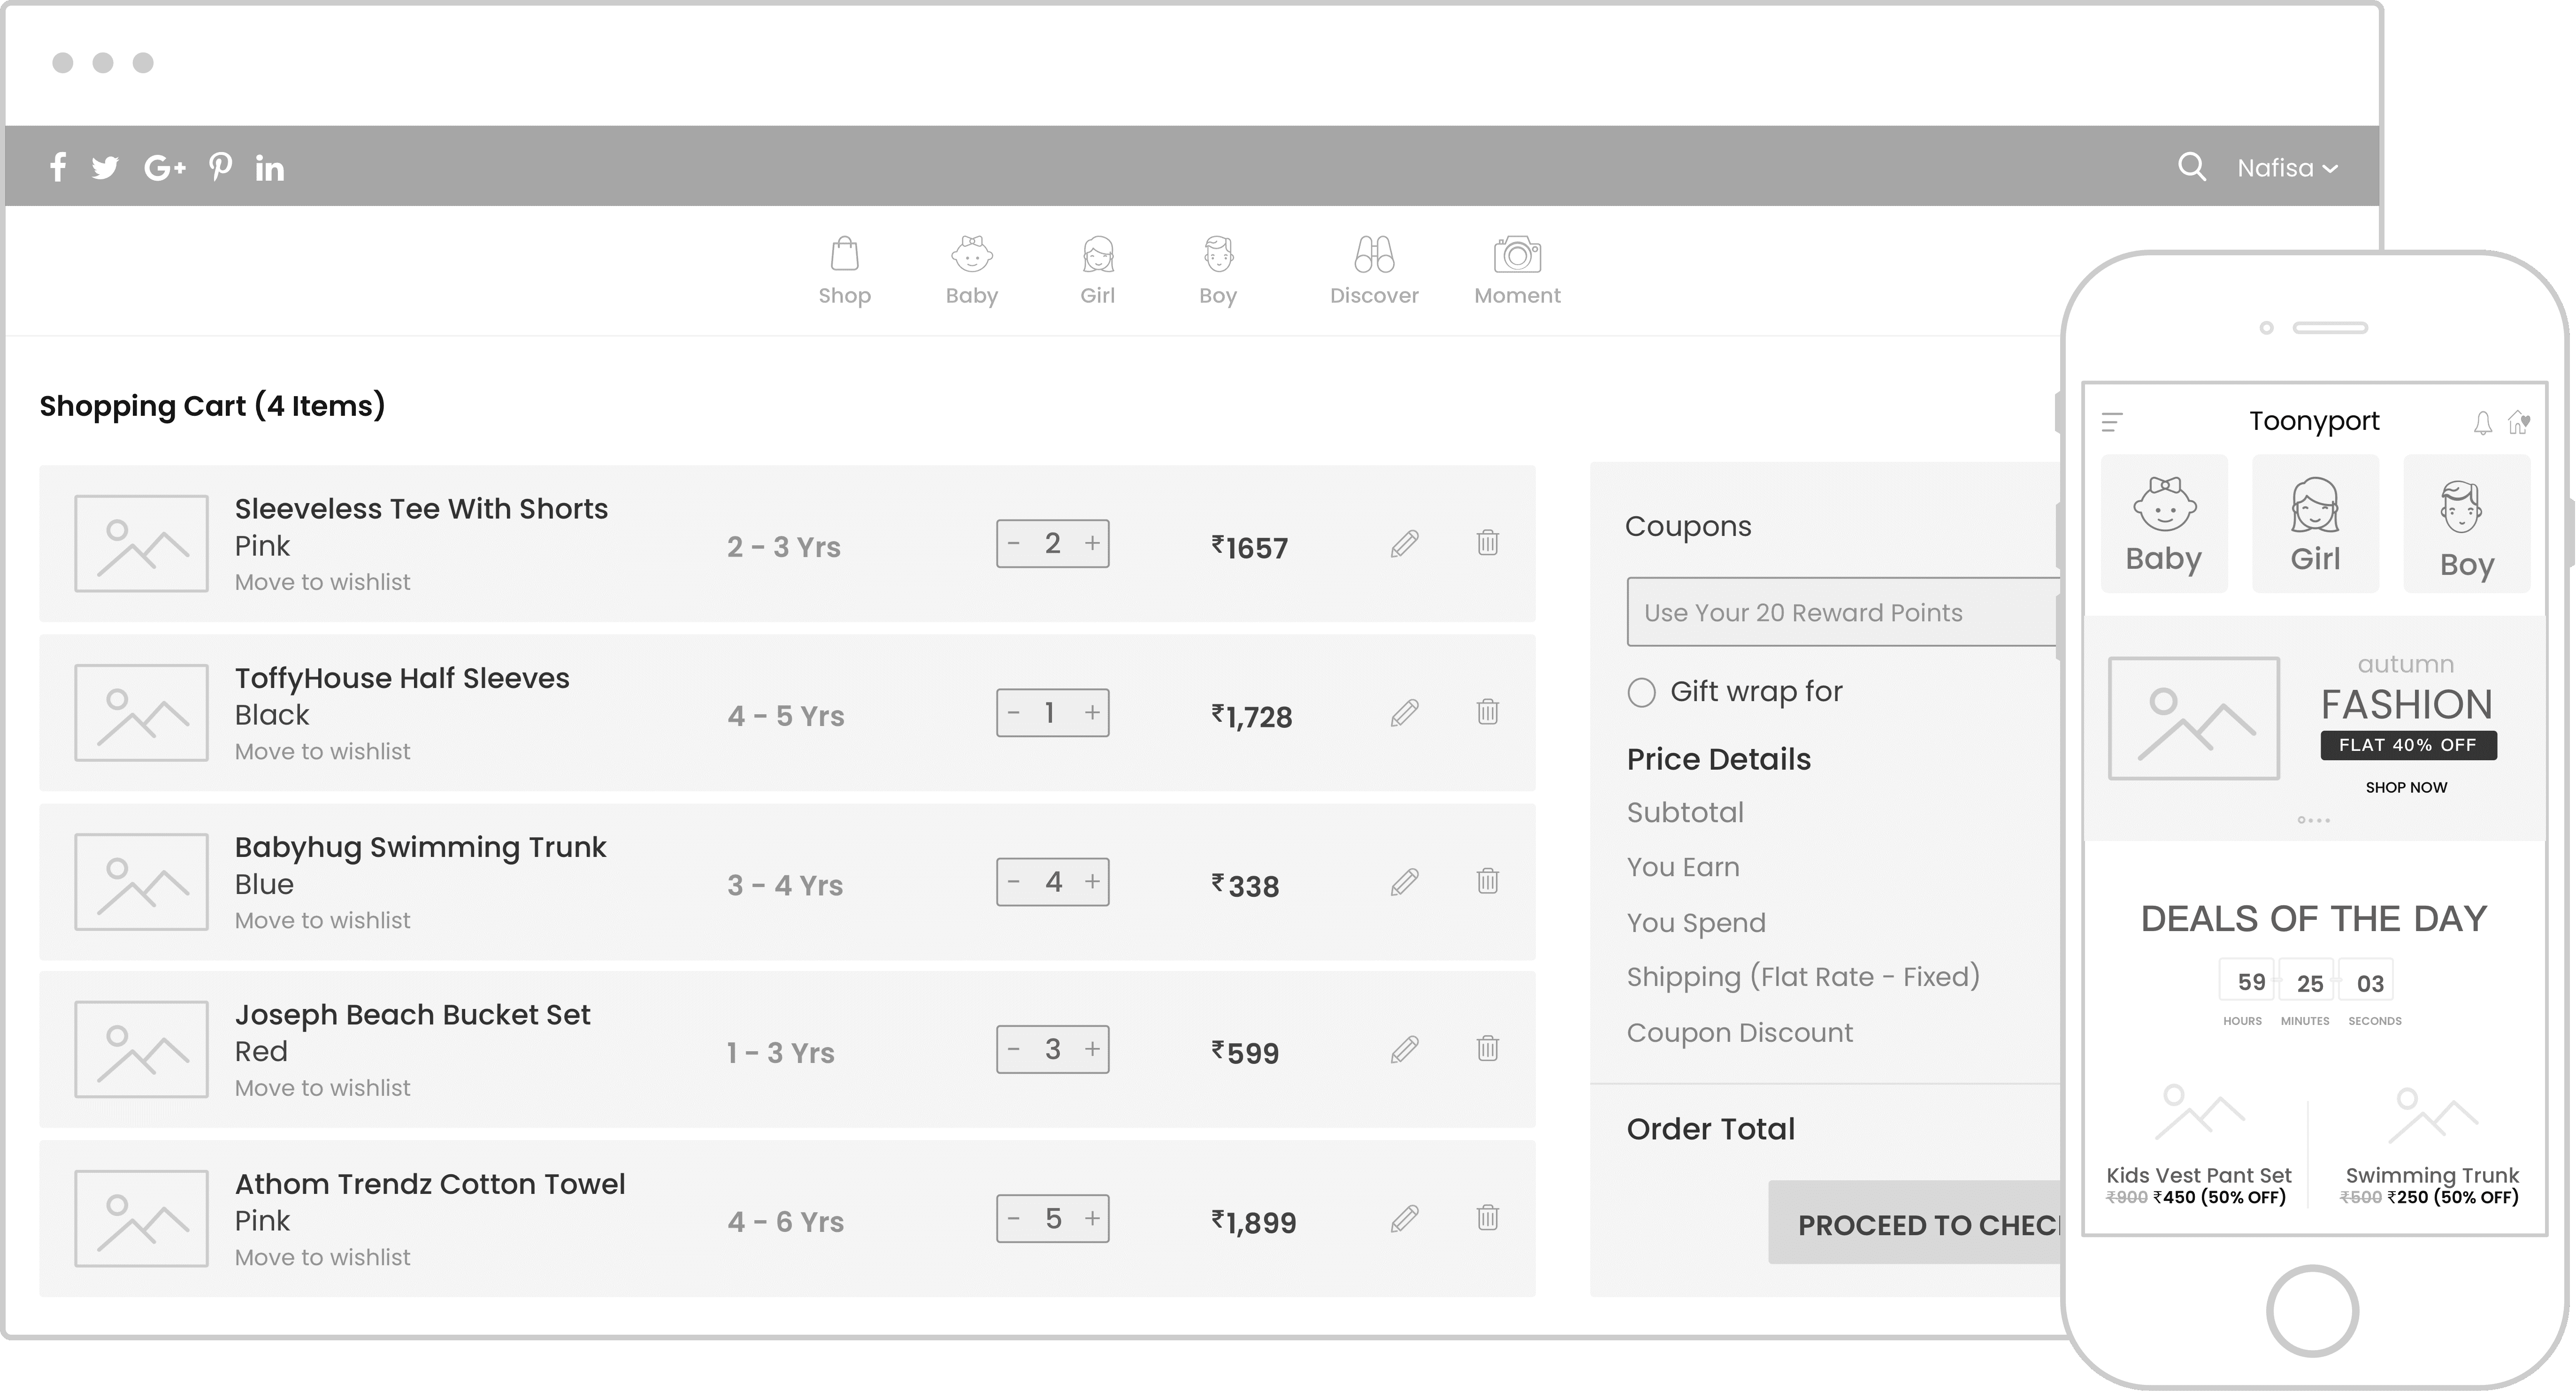Tap SHOP NOW on autumn fashion banner

(2405, 788)
